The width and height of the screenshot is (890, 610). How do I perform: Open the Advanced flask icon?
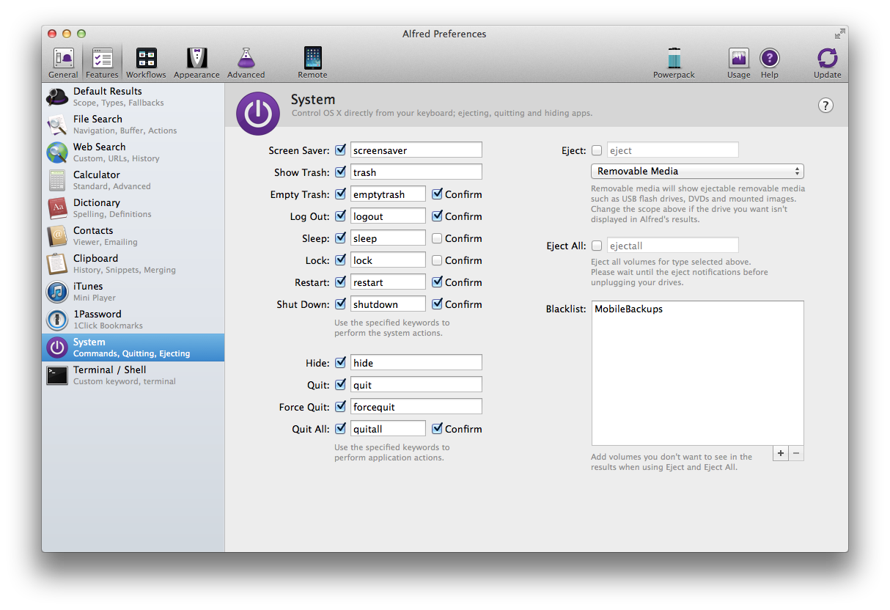(x=246, y=59)
